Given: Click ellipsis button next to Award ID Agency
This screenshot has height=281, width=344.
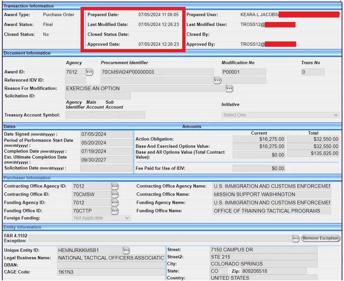Looking at the screenshot, I should coord(89,72).
